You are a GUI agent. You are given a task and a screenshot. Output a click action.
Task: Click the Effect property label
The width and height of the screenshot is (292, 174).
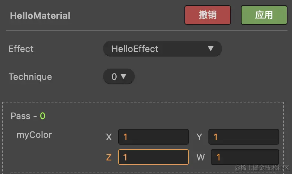click(x=21, y=49)
